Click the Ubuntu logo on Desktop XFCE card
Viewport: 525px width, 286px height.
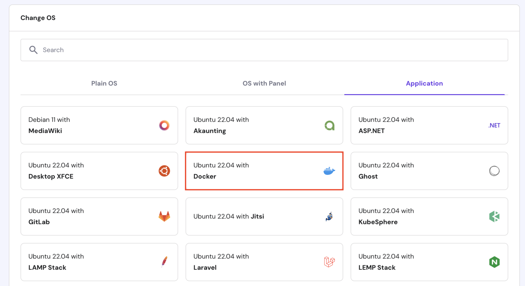(x=164, y=171)
